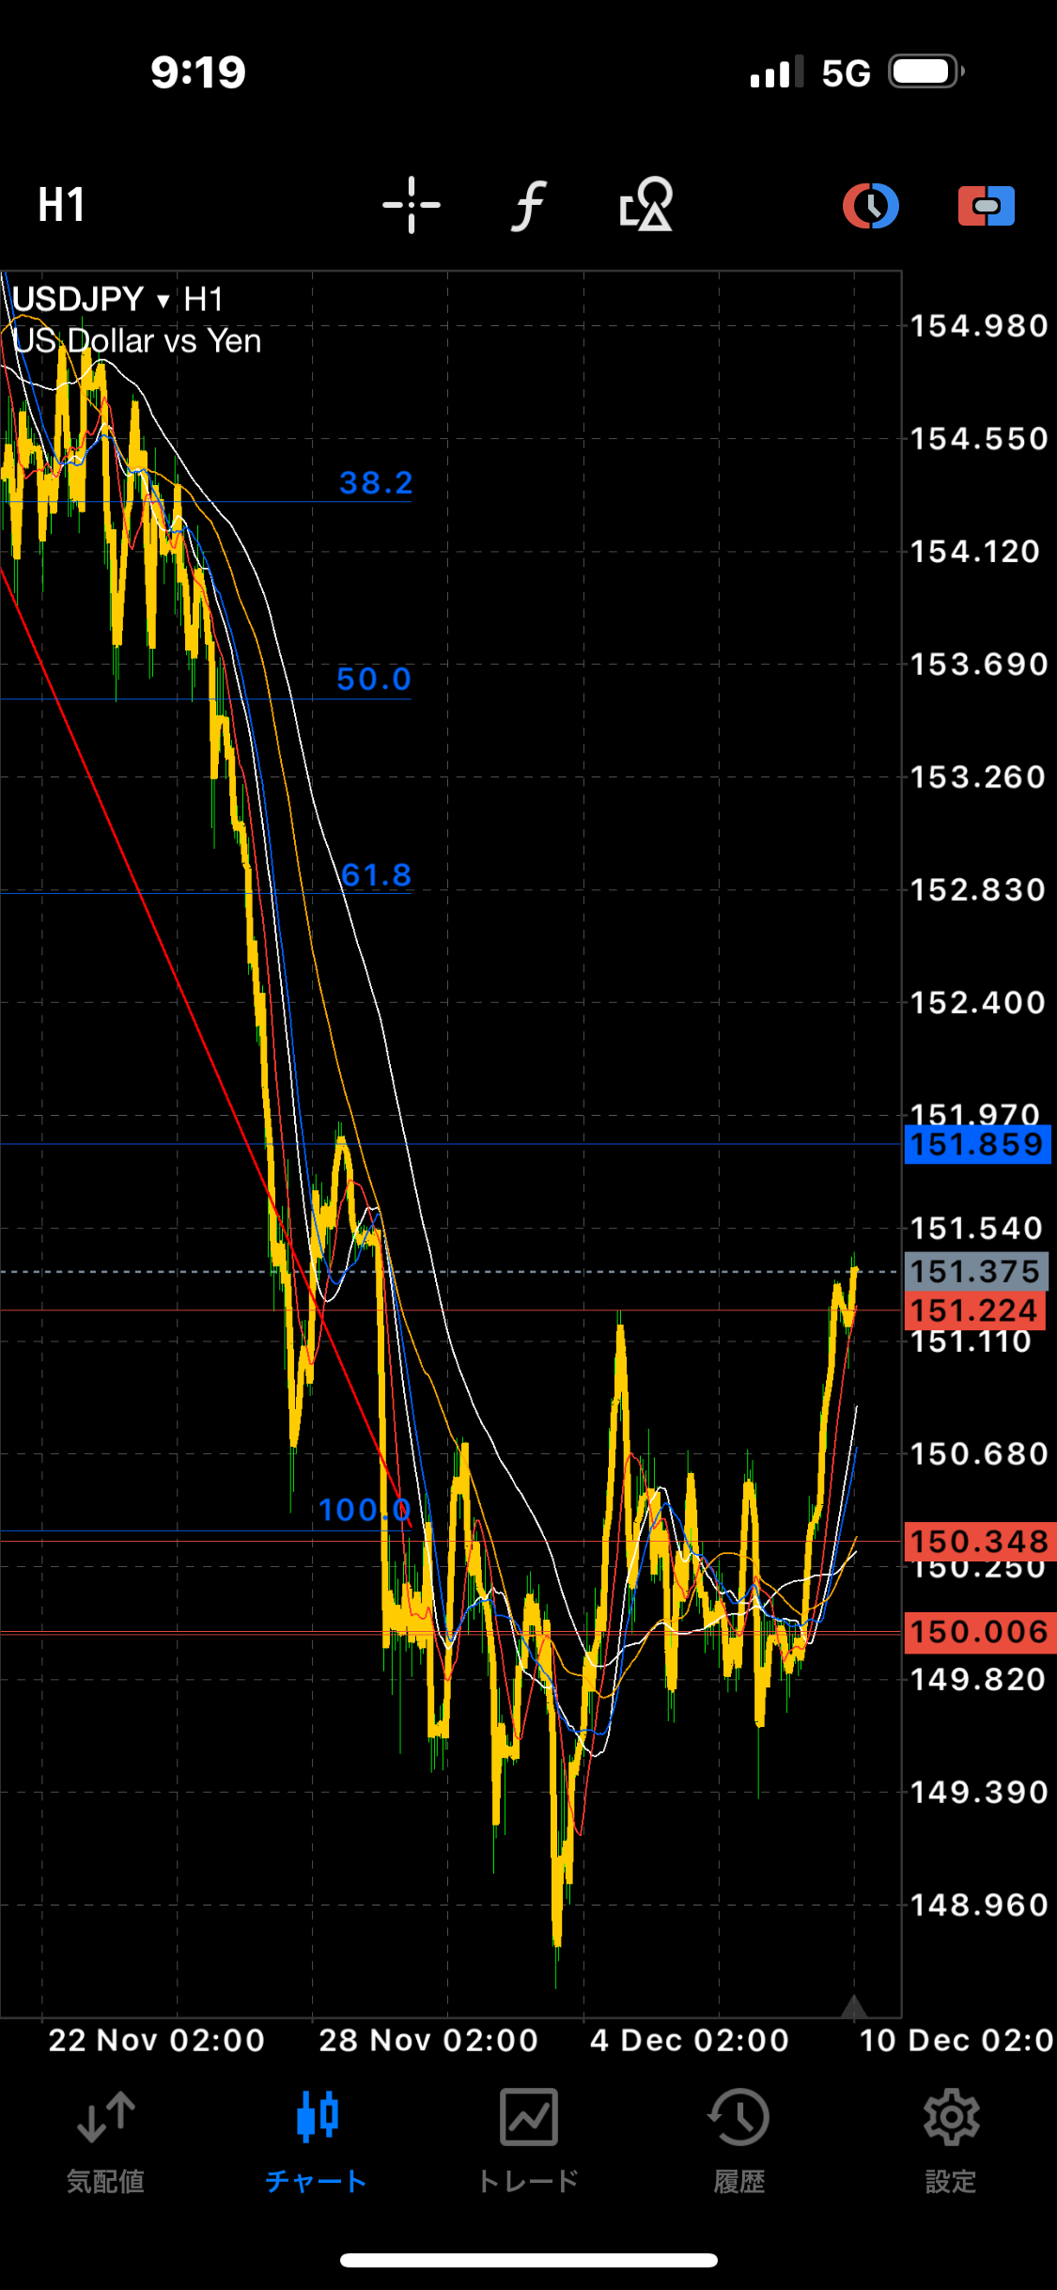Tap the 154.980 price scale label
This screenshot has width=1057, height=2290.
coord(979,326)
